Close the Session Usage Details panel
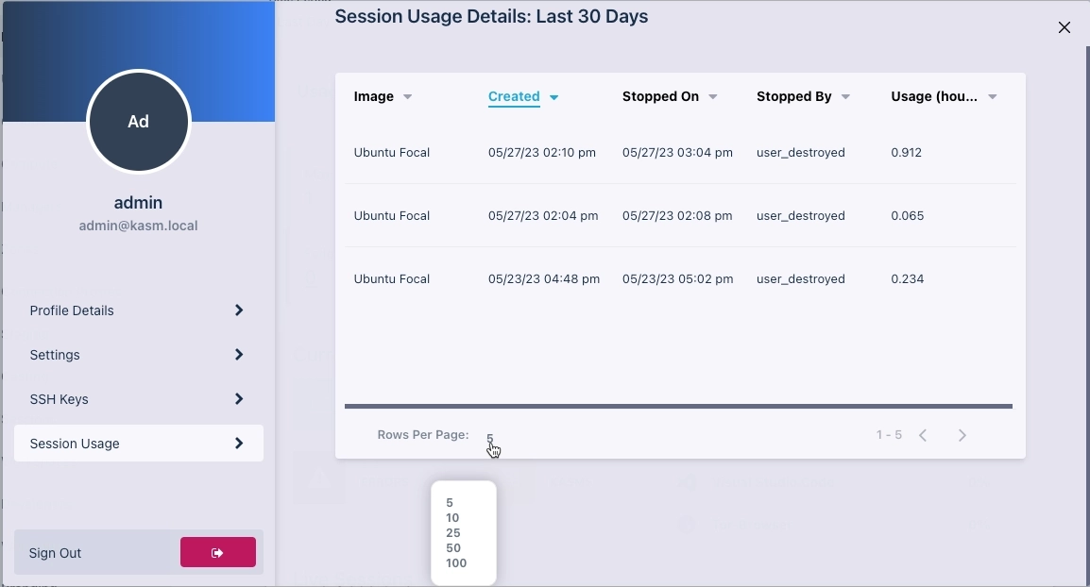This screenshot has width=1090, height=587. tap(1064, 27)
